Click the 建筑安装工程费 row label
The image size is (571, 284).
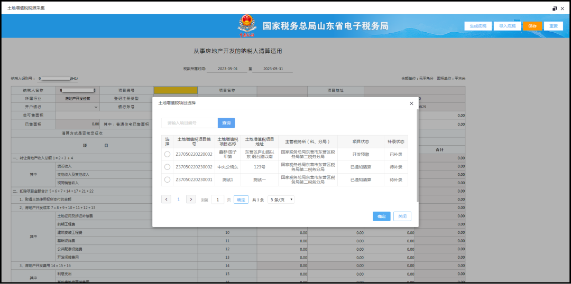(x=69, y=232)
